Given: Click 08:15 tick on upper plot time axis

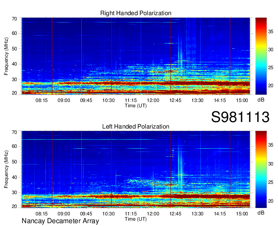Looking at the screenshot, I should tap(41, 100).
